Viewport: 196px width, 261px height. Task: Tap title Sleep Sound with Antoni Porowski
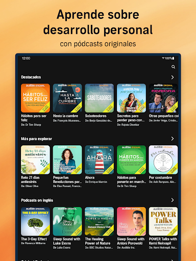[x=131, y=241]
